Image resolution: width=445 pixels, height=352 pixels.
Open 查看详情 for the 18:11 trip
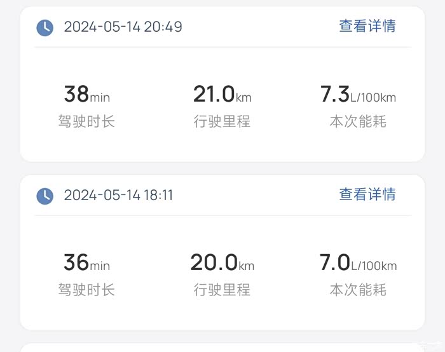pyautogui.click(x=367, y=194)
